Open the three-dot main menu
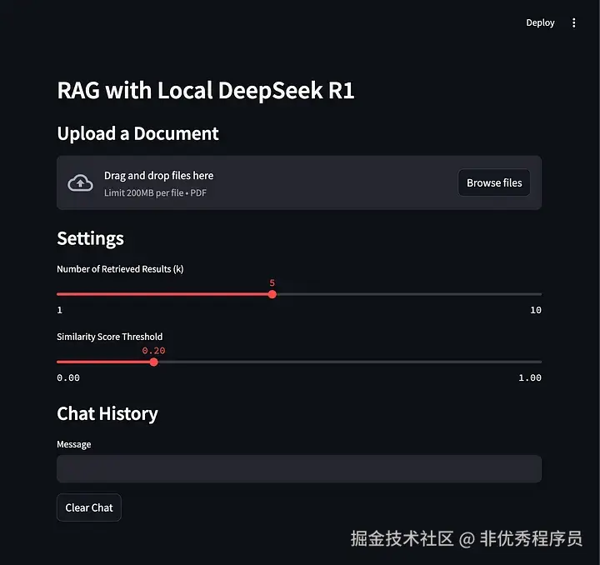This screenshot has width=600, height=565. pos(573,23)
